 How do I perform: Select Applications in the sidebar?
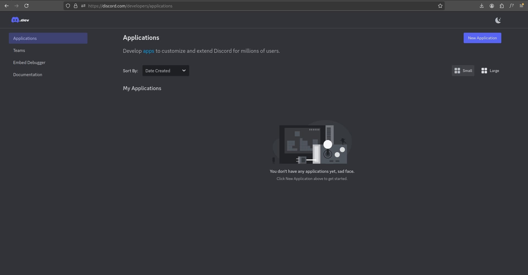48,38
